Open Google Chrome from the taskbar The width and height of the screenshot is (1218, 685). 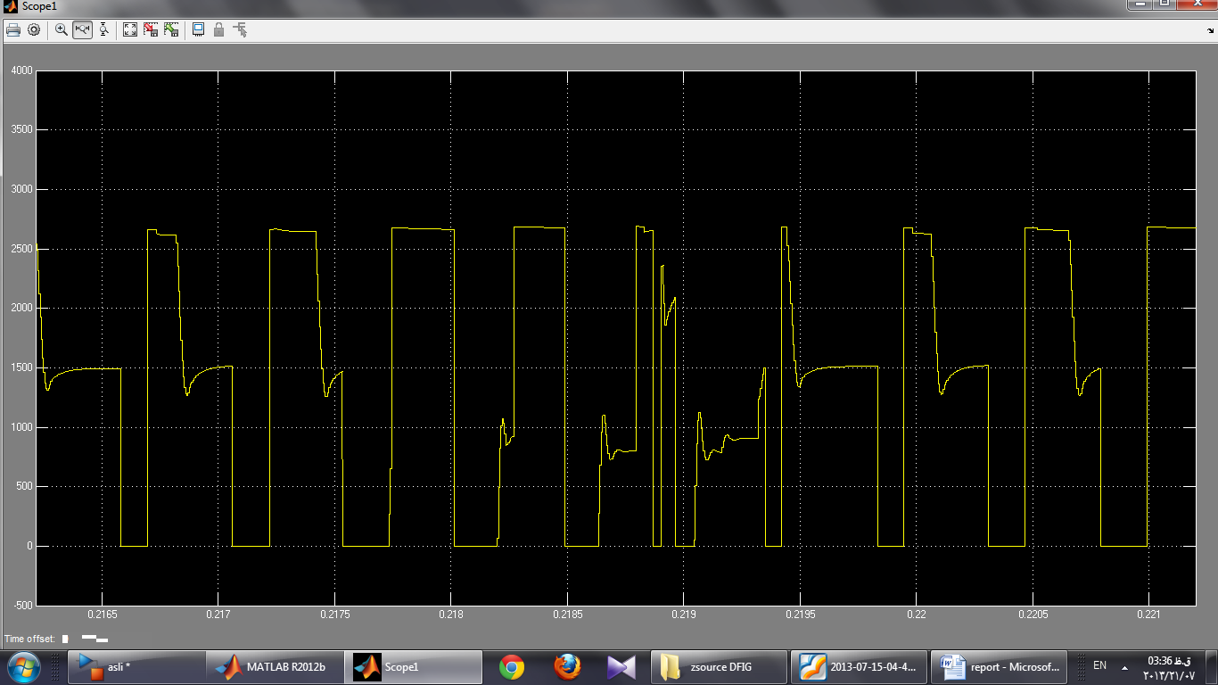point(511,666)
